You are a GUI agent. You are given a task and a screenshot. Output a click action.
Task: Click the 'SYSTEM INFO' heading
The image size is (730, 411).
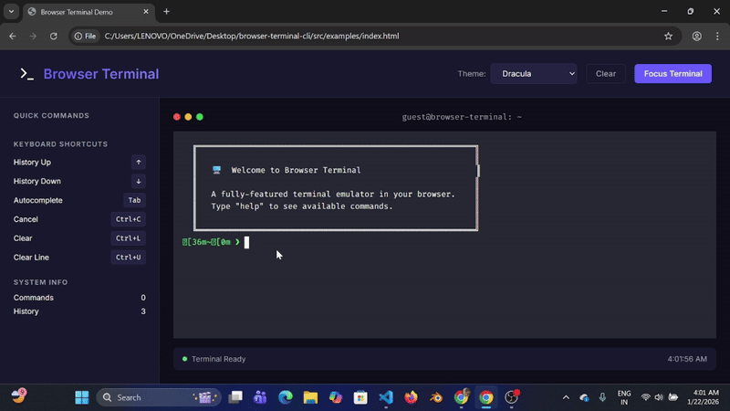pos(40,282)
